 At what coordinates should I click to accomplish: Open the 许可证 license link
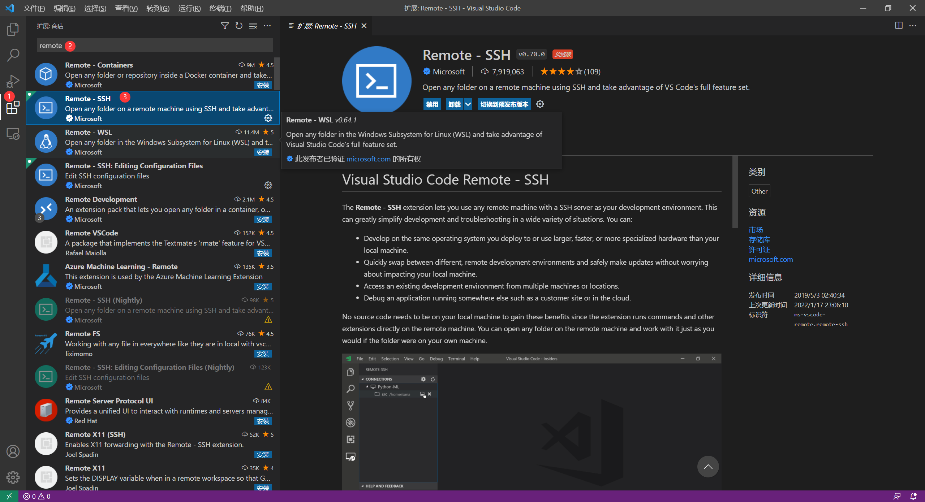click(759, 249)
